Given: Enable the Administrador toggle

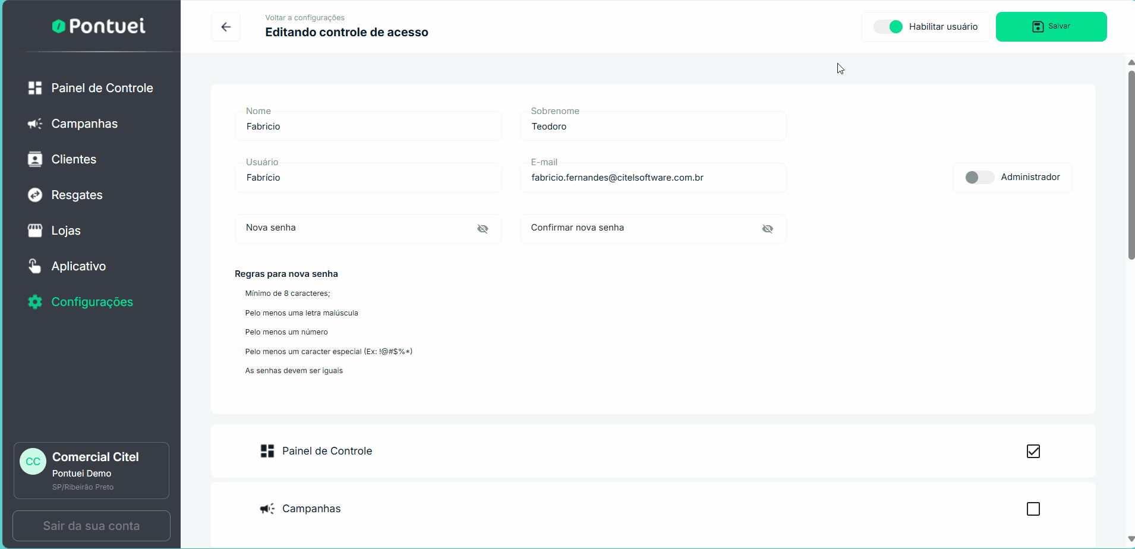Looking at the screenshot, I should 979,177.
